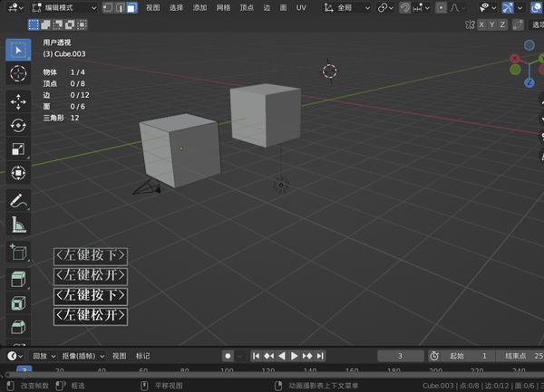
Task: Open the proportional falloff curve dropdown
Action: tap(457, 7)
